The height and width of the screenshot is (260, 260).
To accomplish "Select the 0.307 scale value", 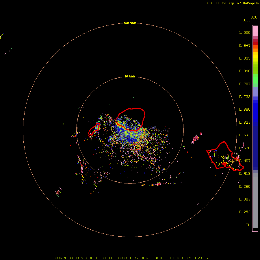I will coord(245,199).
